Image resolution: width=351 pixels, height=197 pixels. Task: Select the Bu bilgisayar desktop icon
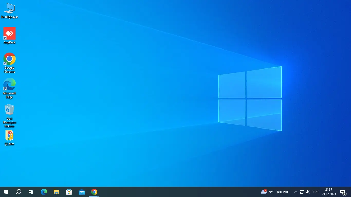click(x=10, y=11)
